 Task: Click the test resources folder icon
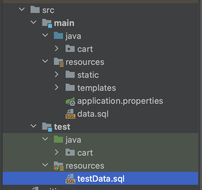[58, 166]
